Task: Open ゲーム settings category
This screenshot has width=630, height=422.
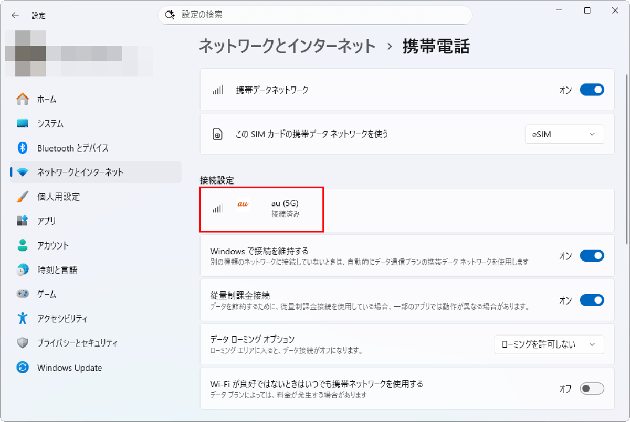Action: [96, 294]
